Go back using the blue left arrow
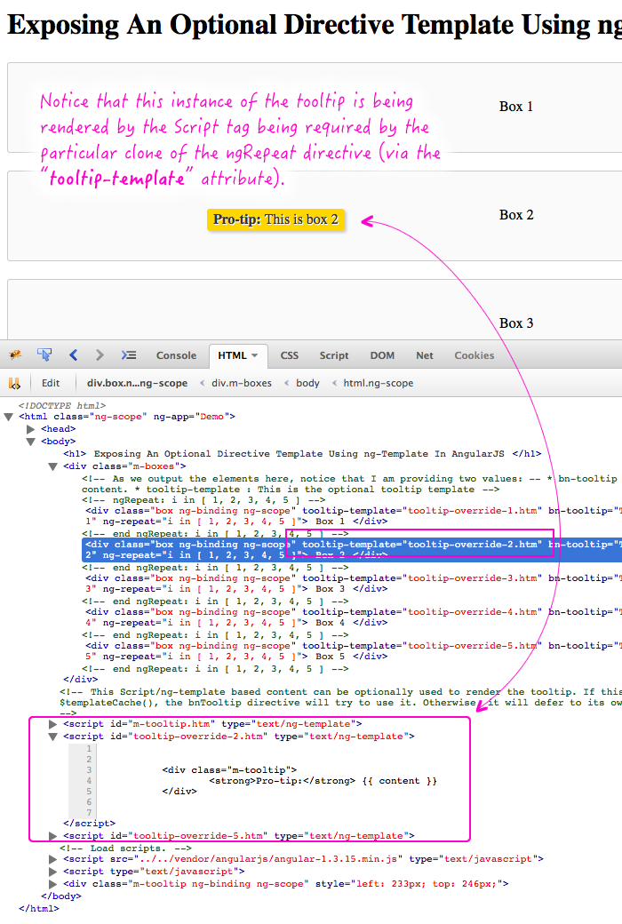The height and width of the screenshot is (924, 622). pyautogui.click(x=74, y=355)
